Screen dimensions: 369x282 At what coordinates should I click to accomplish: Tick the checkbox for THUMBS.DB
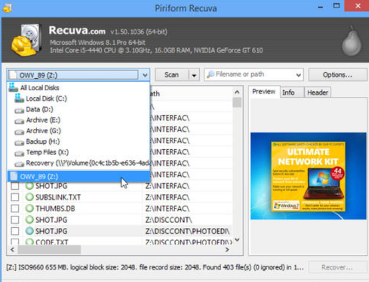pos(15,208)
